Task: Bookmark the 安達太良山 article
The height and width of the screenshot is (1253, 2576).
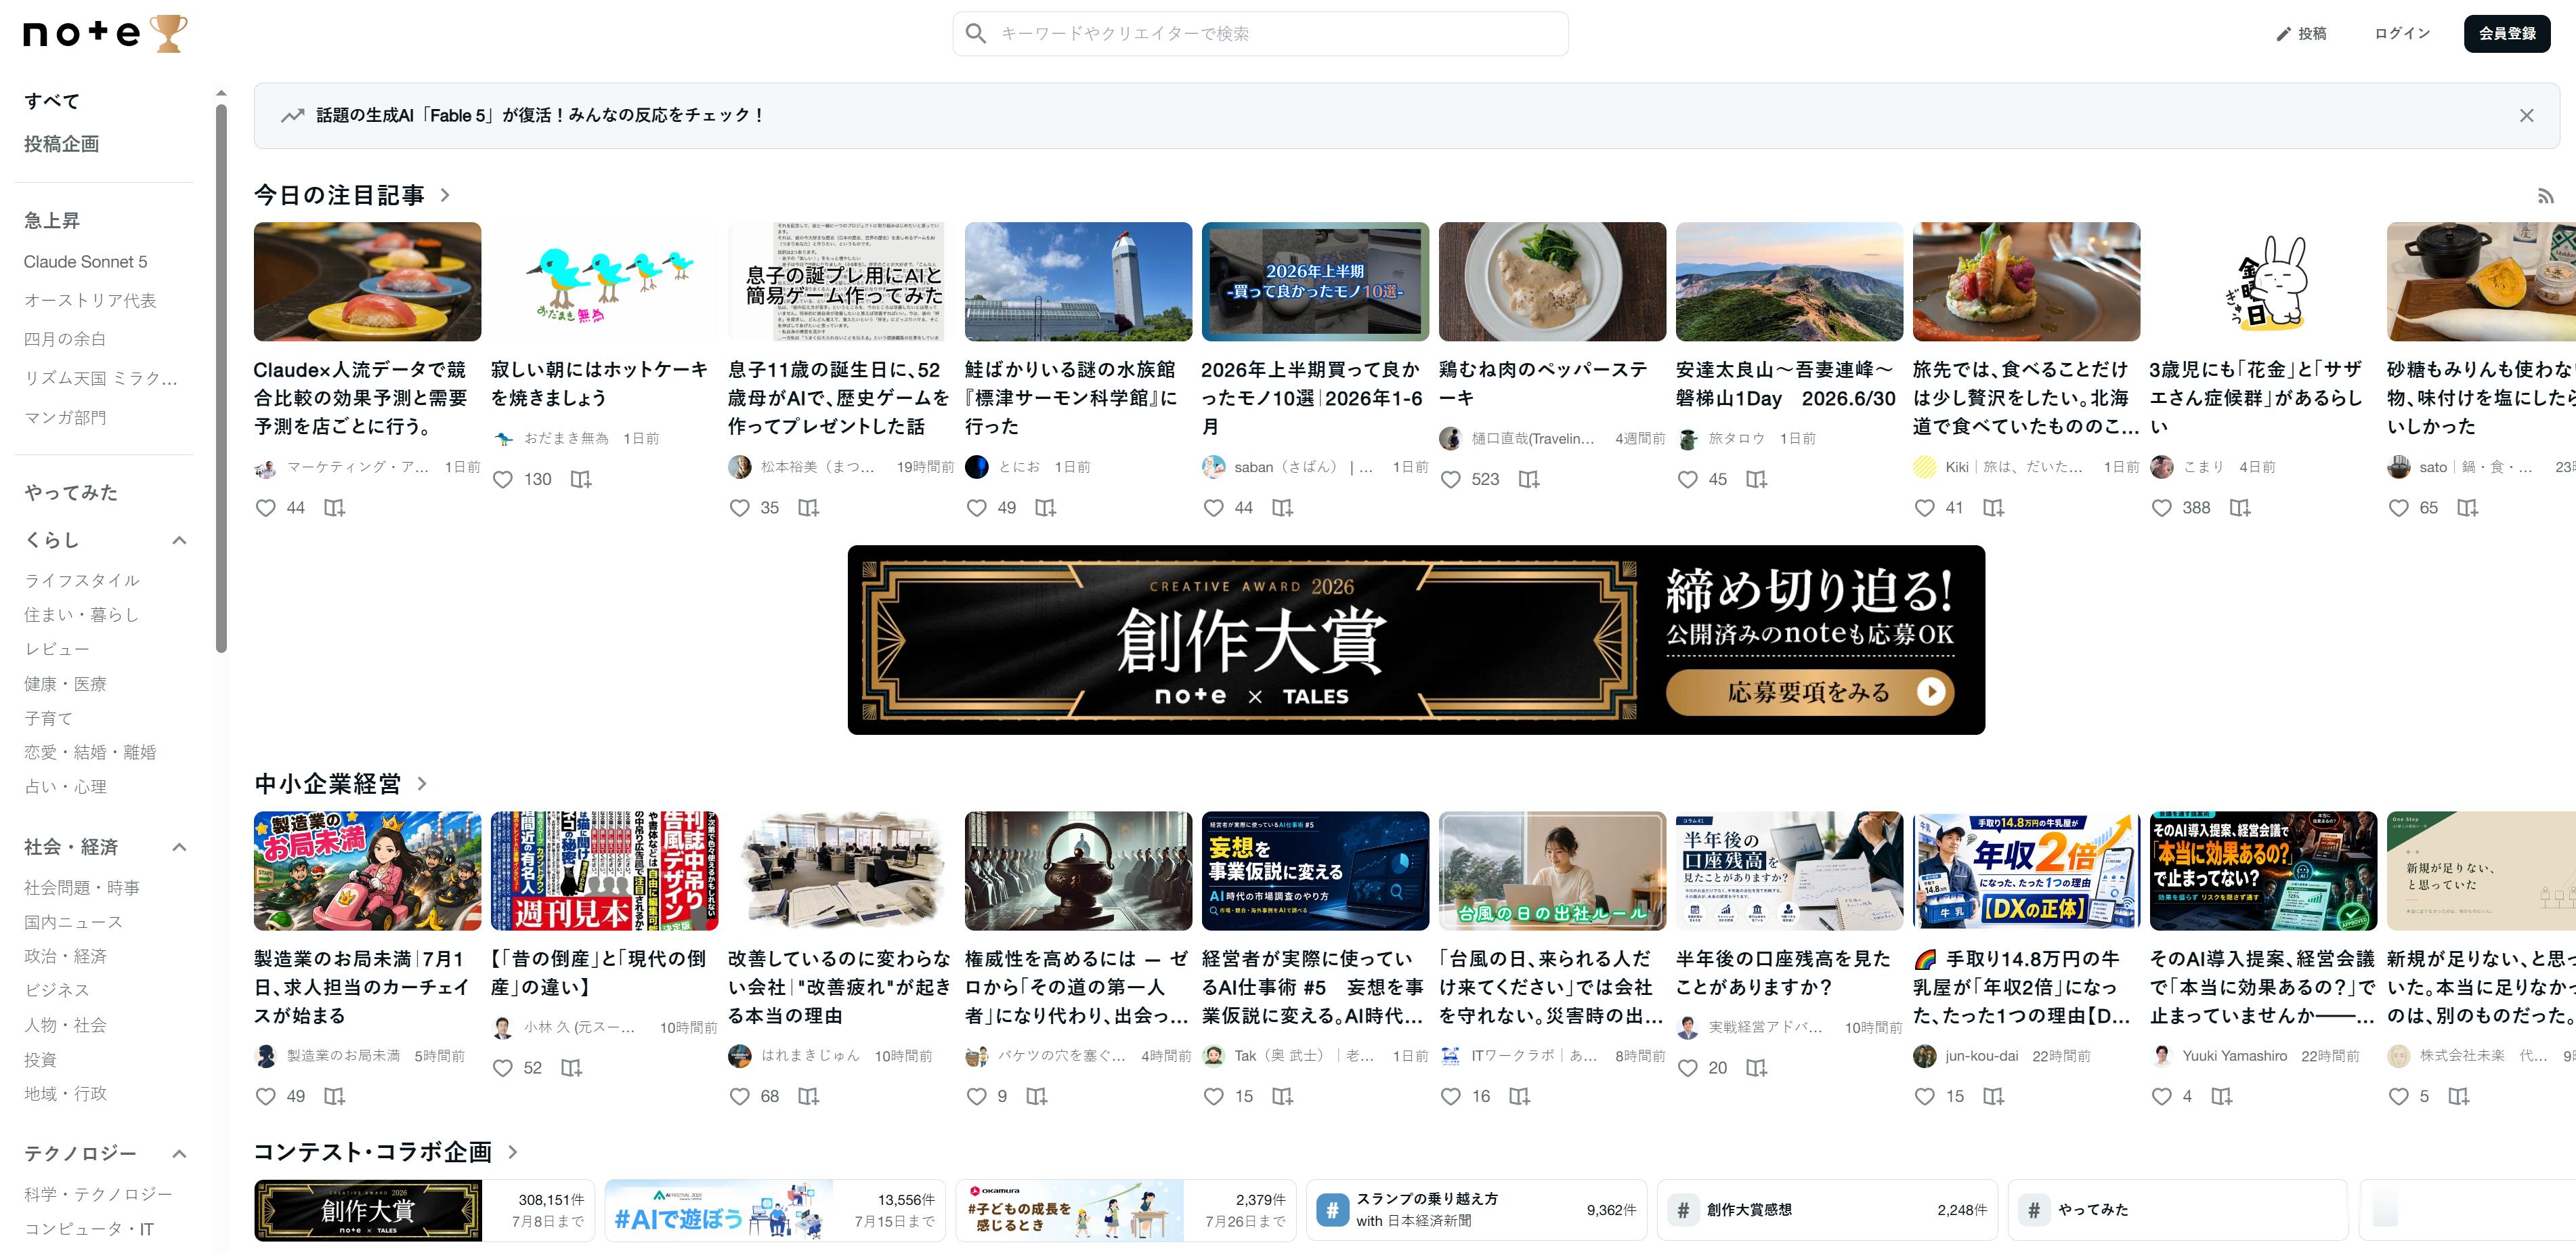Action: click(1756, 480)
